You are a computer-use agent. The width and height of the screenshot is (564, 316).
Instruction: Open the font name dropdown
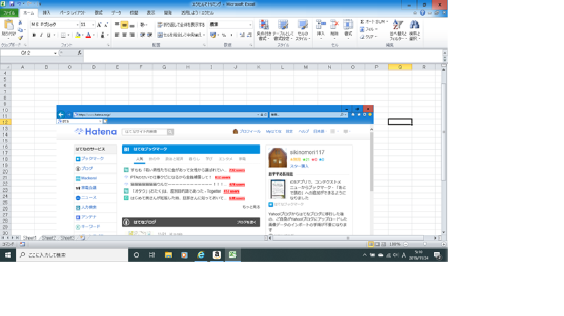pos(77,25)
